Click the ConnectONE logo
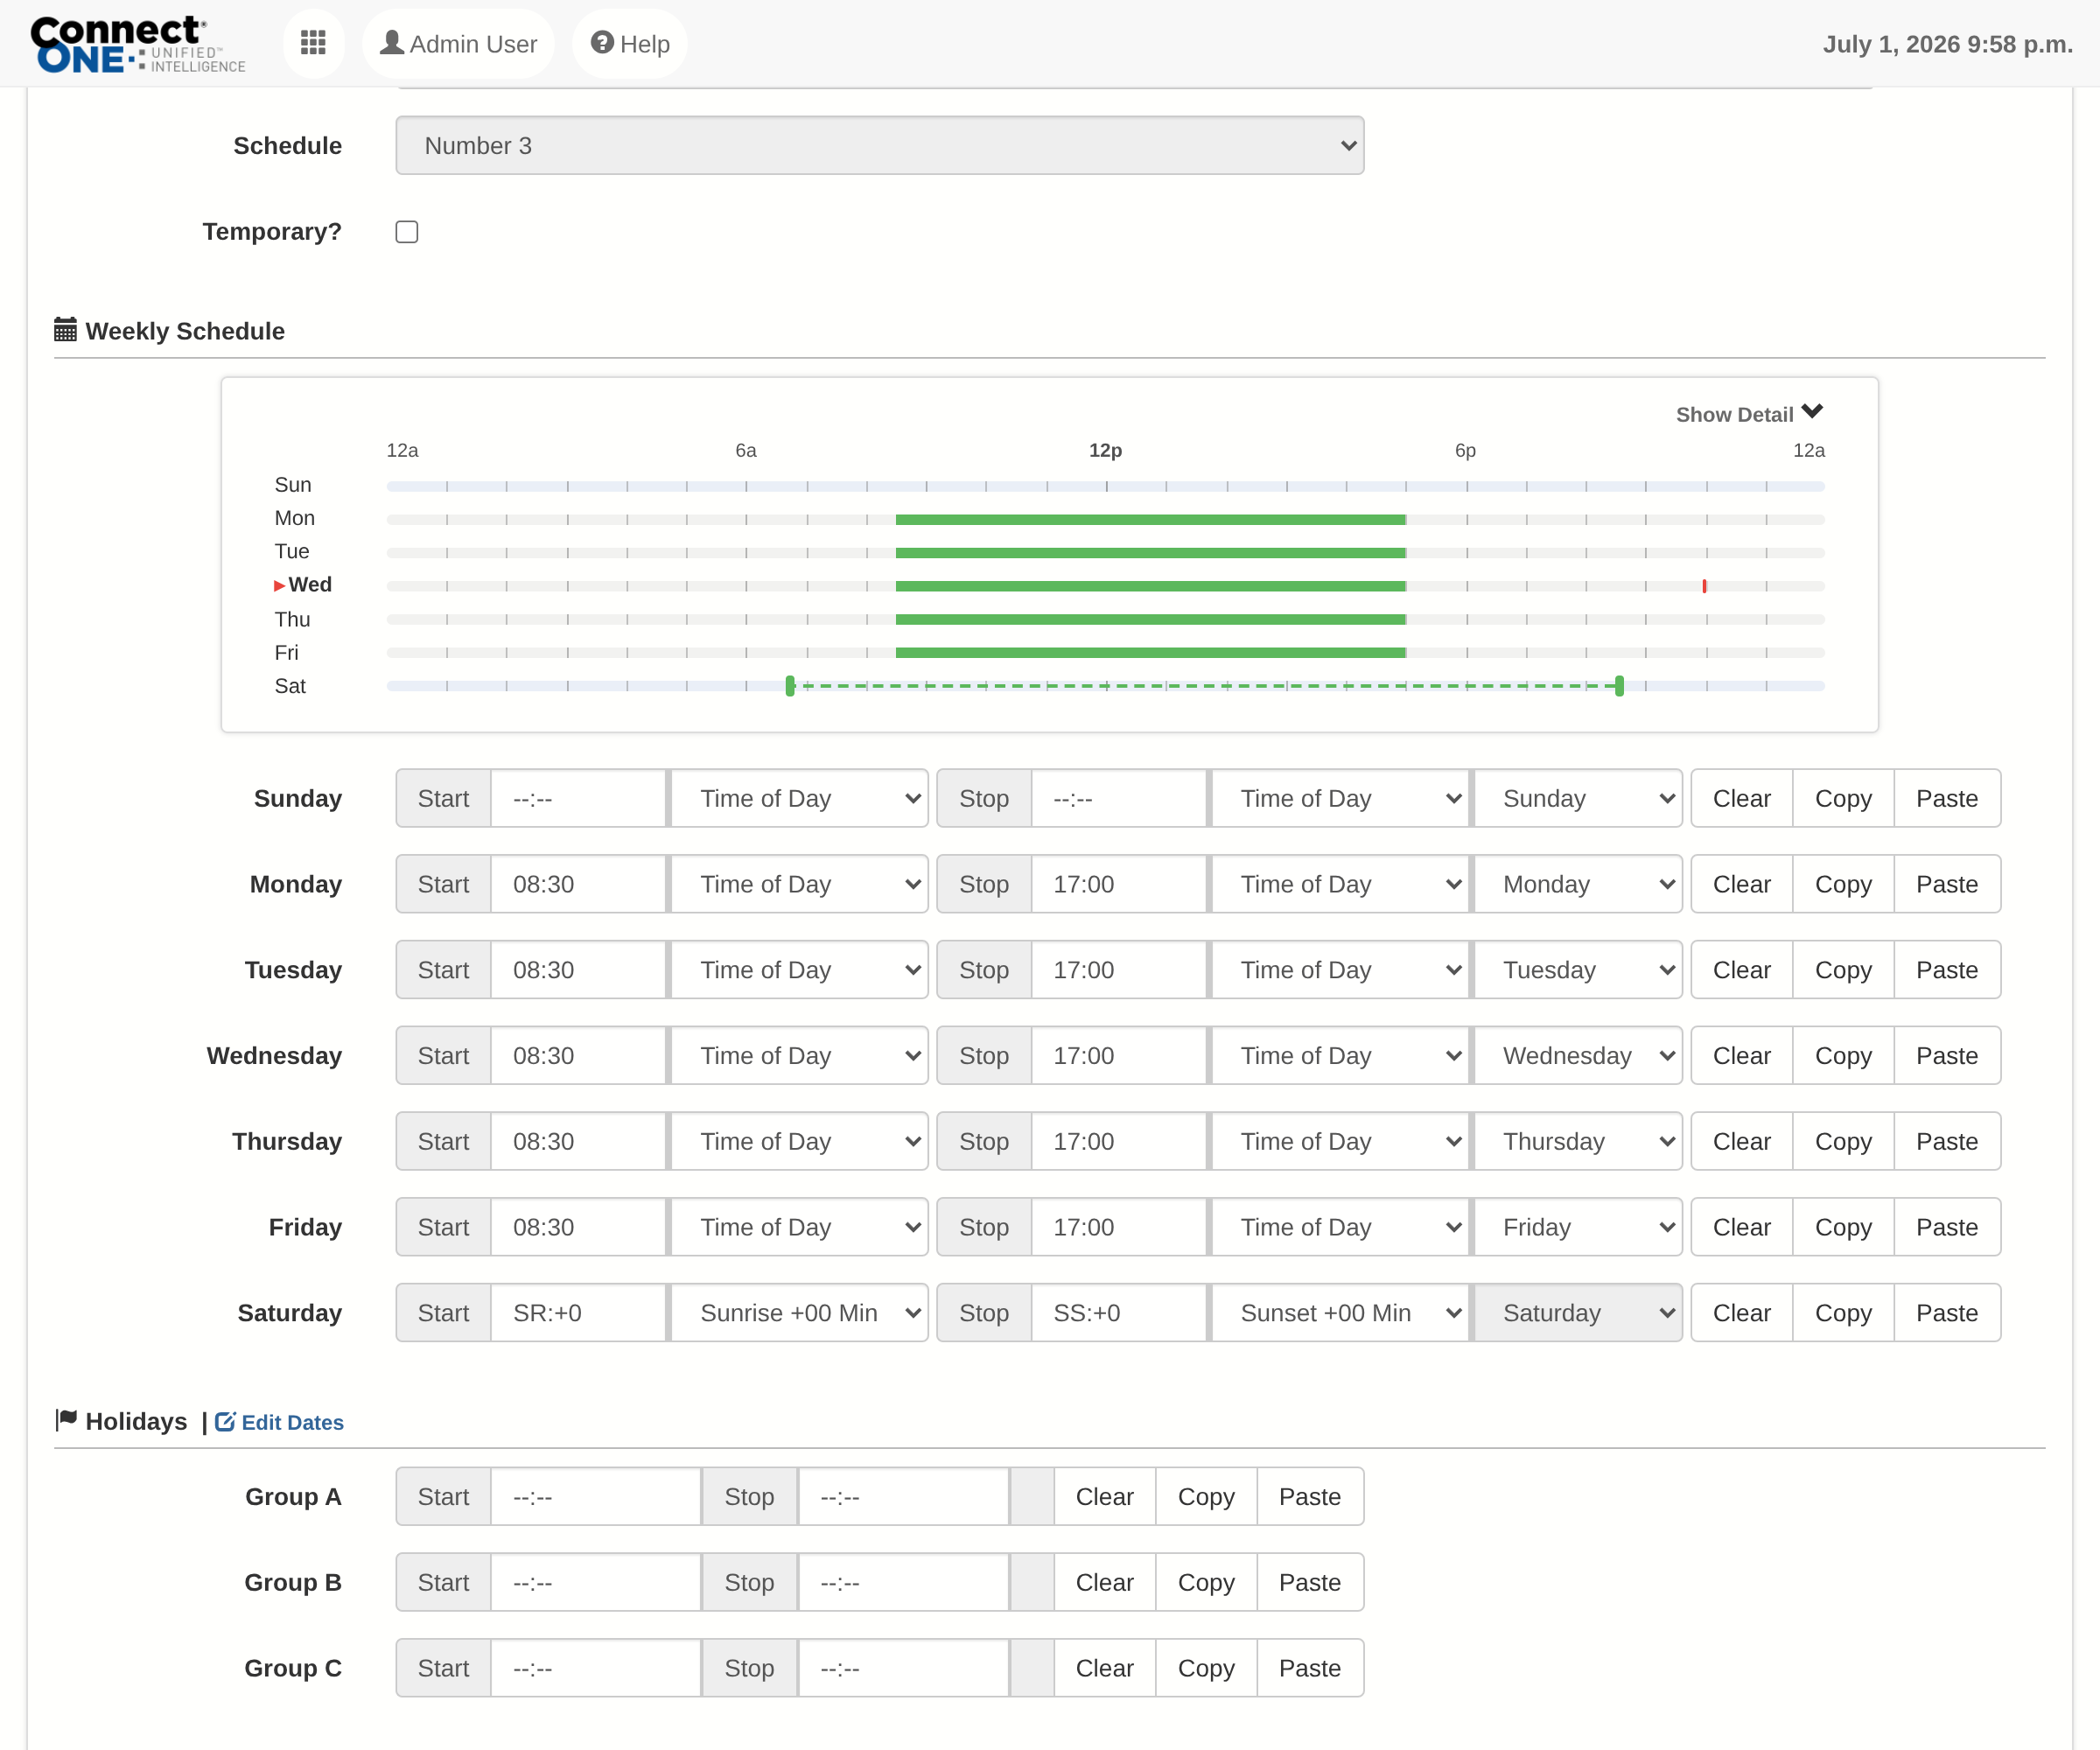Screen dimensions: 2100x1750 coord(137,44)
